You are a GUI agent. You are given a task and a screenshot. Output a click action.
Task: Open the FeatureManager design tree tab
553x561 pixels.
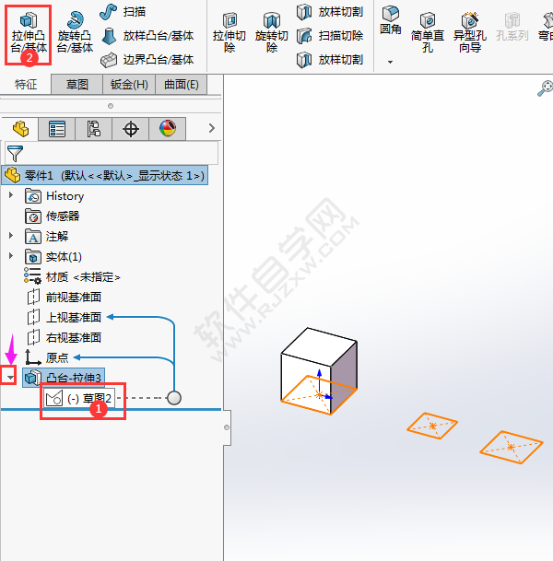click(20, 129)
